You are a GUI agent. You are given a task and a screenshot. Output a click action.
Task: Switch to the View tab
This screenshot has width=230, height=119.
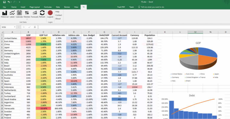pos(76,7)
